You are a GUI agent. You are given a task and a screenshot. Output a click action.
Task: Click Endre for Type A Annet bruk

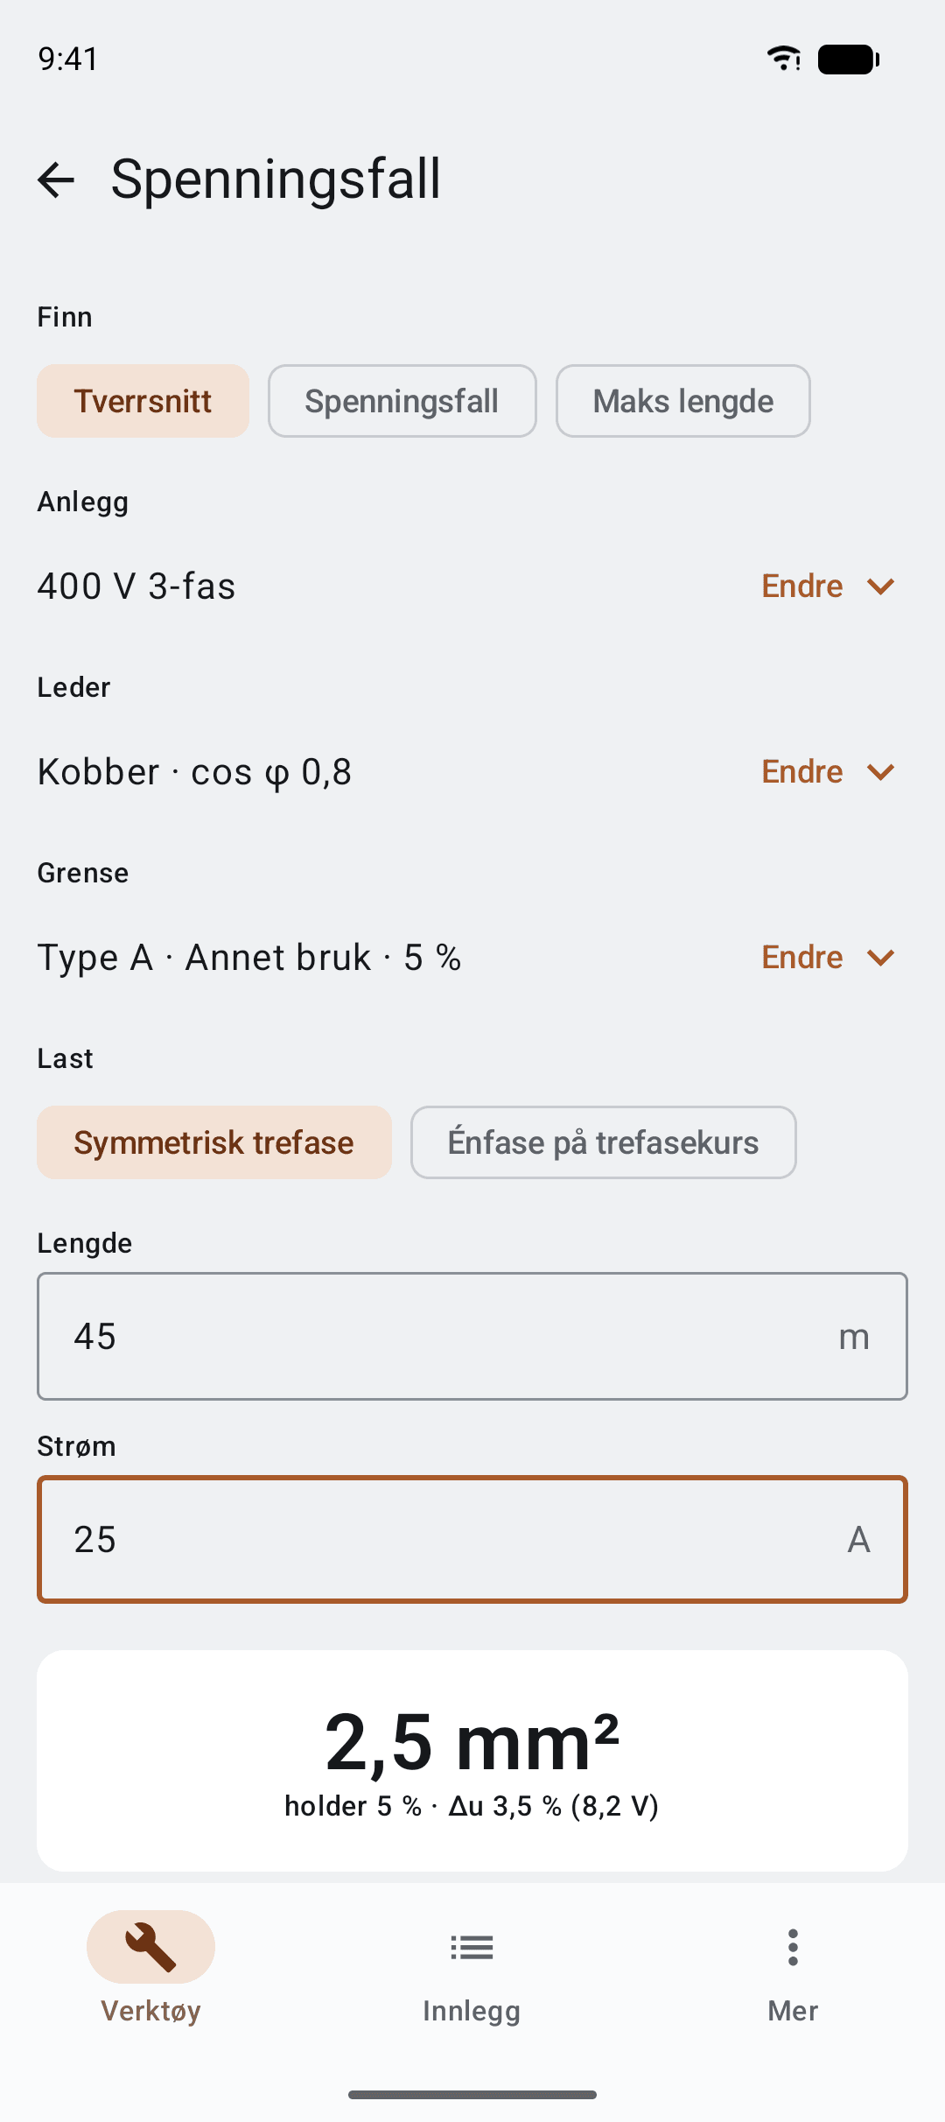(802, 957)
